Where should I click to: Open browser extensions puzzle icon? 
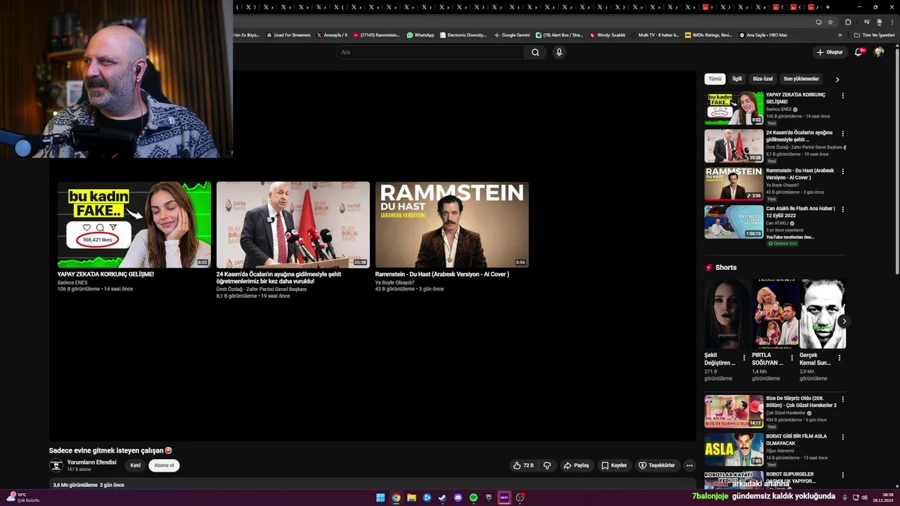point(848,22)
